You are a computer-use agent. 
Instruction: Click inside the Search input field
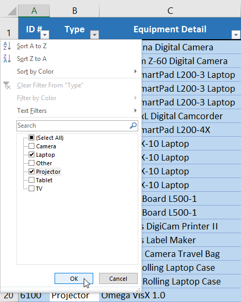pyautogui.click(x=73, y=126)
